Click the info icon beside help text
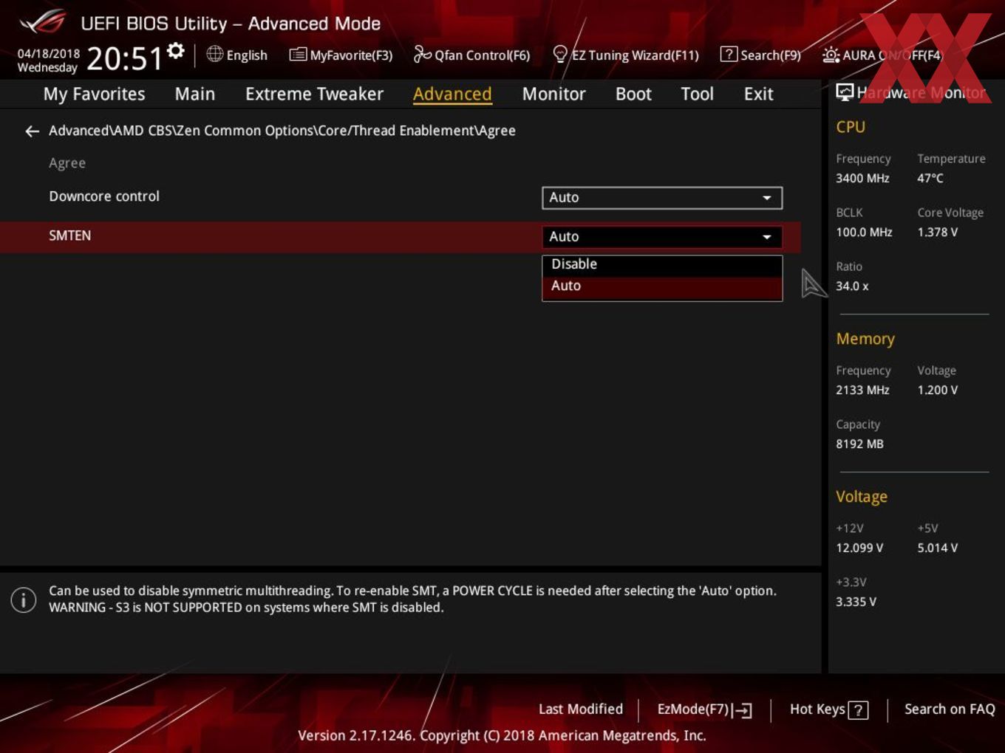This screenshot has height=753, width=1005. coord(24,599)
